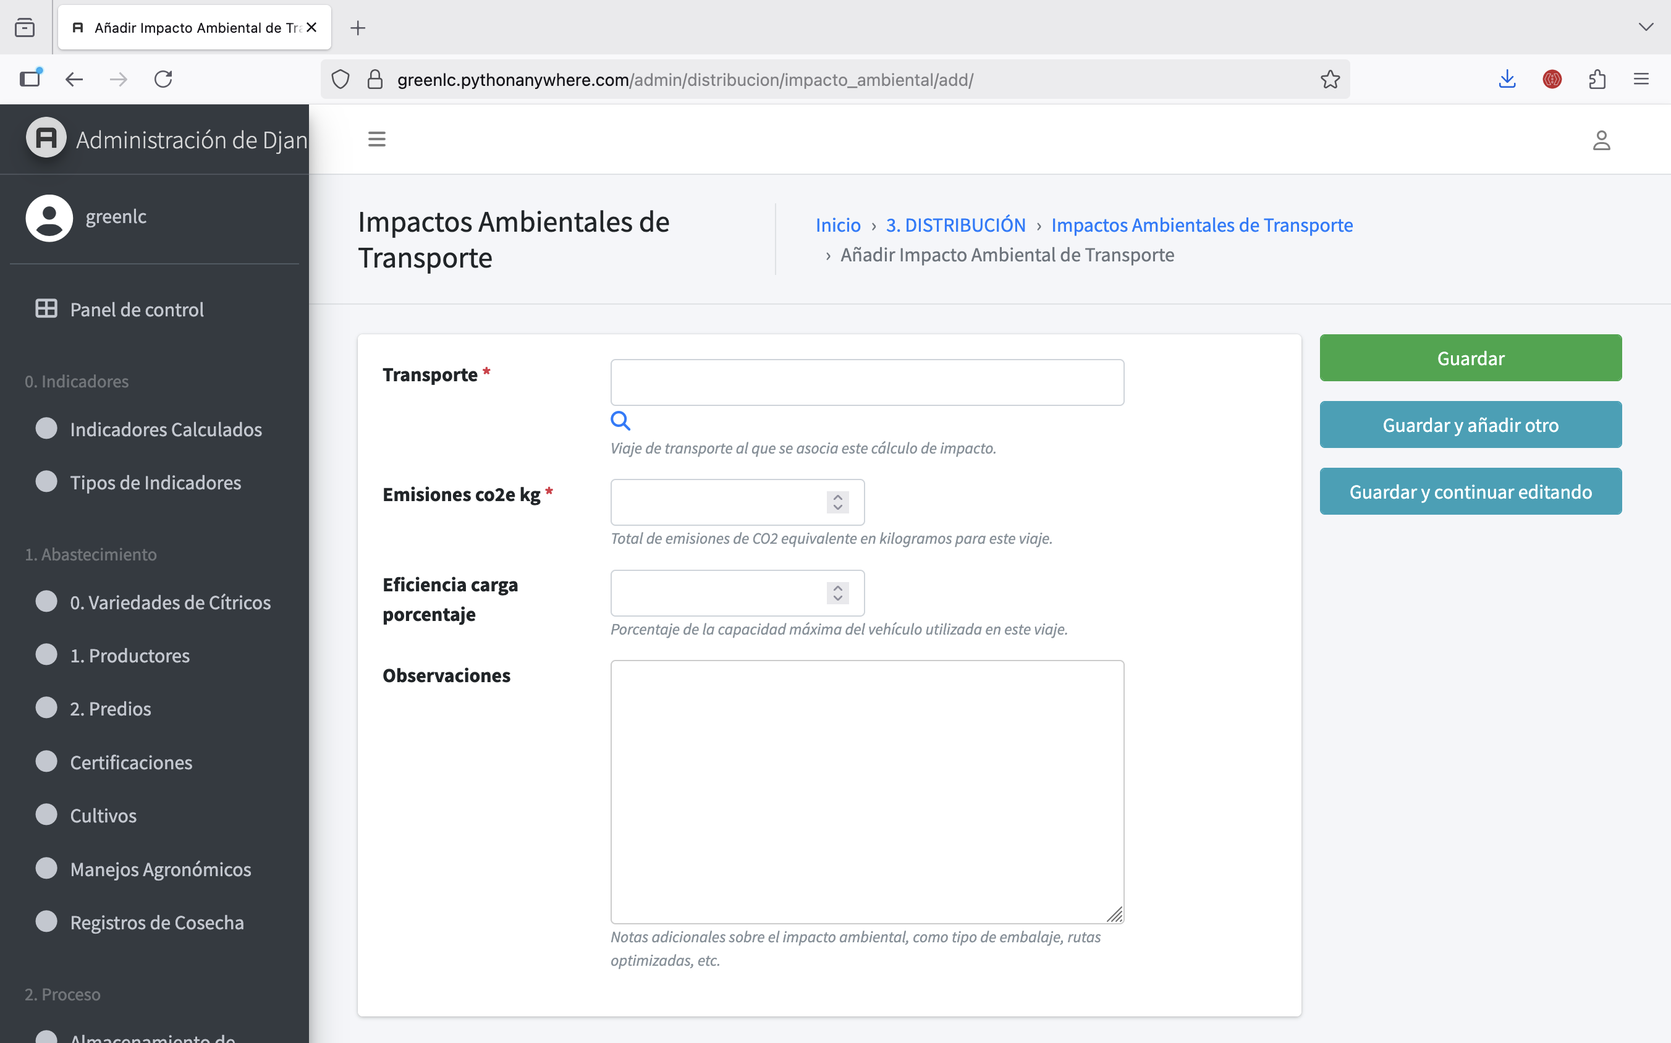Screen dimensions: 1671x1043
Task: Click Guardar y añadir otro
Action: 1470,424
